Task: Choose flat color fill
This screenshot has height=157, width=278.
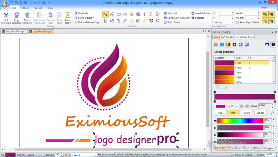Action: tap(222, 45)
